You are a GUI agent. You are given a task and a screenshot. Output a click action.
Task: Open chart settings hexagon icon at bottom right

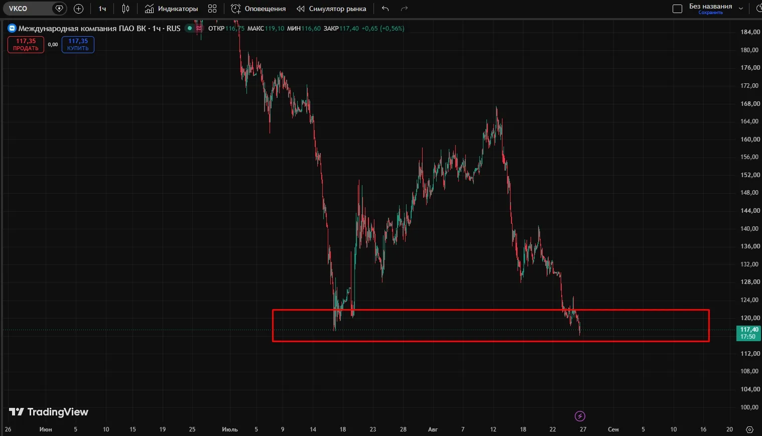749,429
